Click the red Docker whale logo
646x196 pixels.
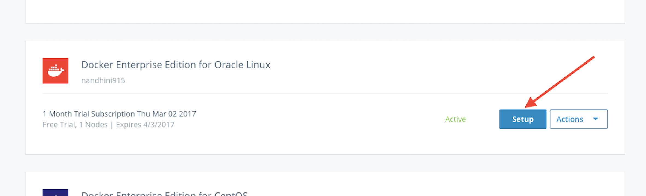tap(55, 71)
